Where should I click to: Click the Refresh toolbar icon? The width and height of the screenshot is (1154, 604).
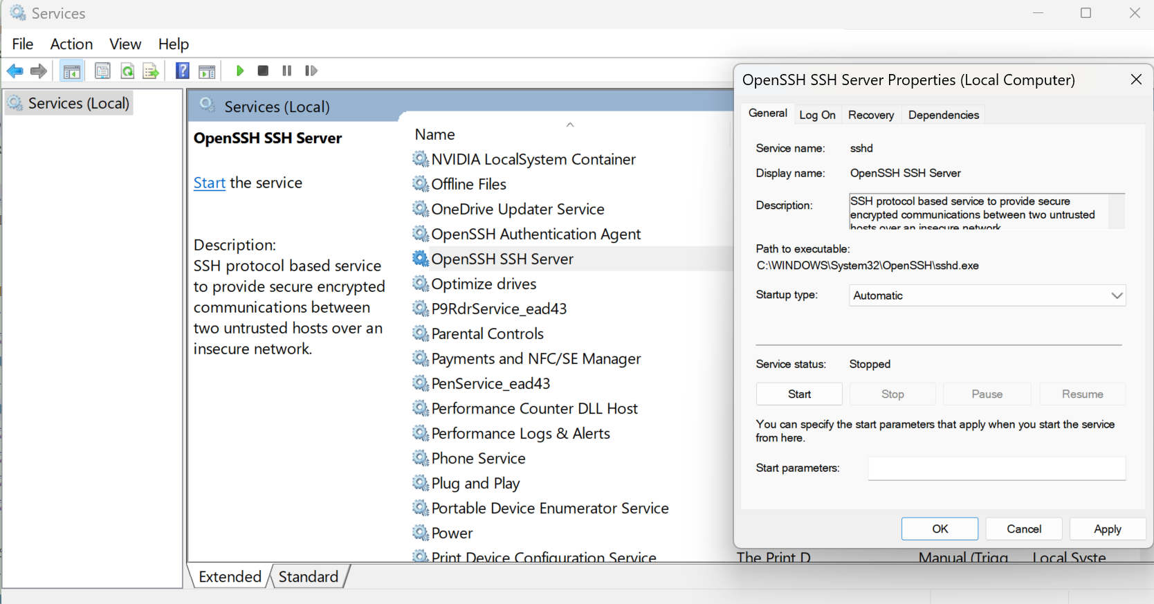coord(127,71)
